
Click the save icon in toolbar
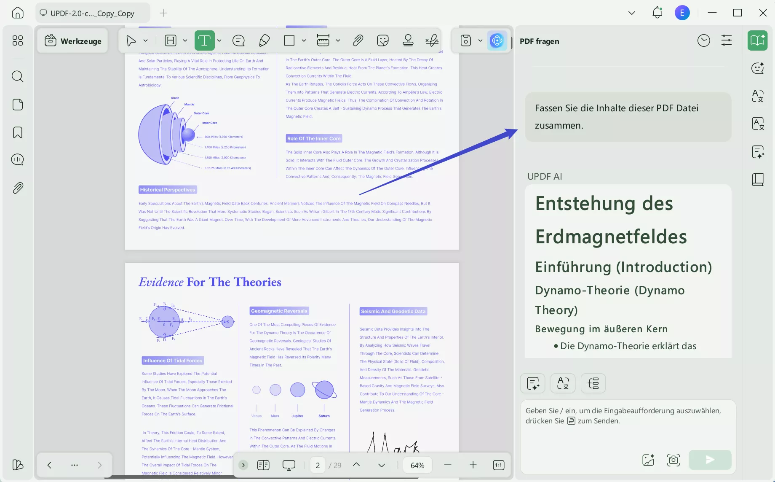click(466, 41)
